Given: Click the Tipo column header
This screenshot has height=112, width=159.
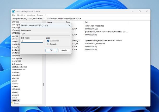Looking at the screenshot, I should 68,22.
